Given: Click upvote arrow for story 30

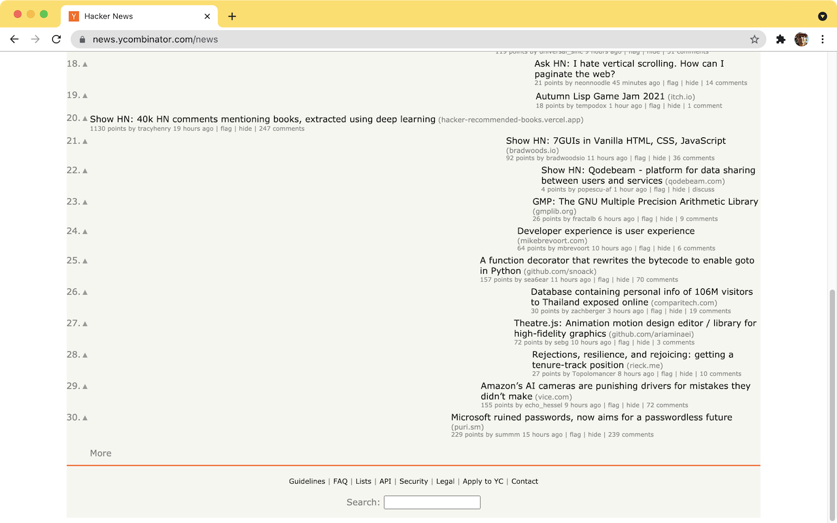Looking at the screenshot, I should [x=85, y=418].
